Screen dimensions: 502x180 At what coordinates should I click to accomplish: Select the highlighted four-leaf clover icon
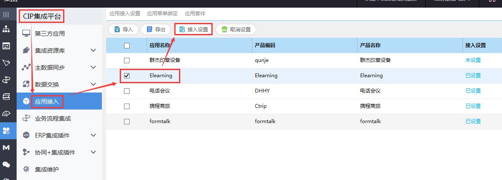(x=6, y=130)
